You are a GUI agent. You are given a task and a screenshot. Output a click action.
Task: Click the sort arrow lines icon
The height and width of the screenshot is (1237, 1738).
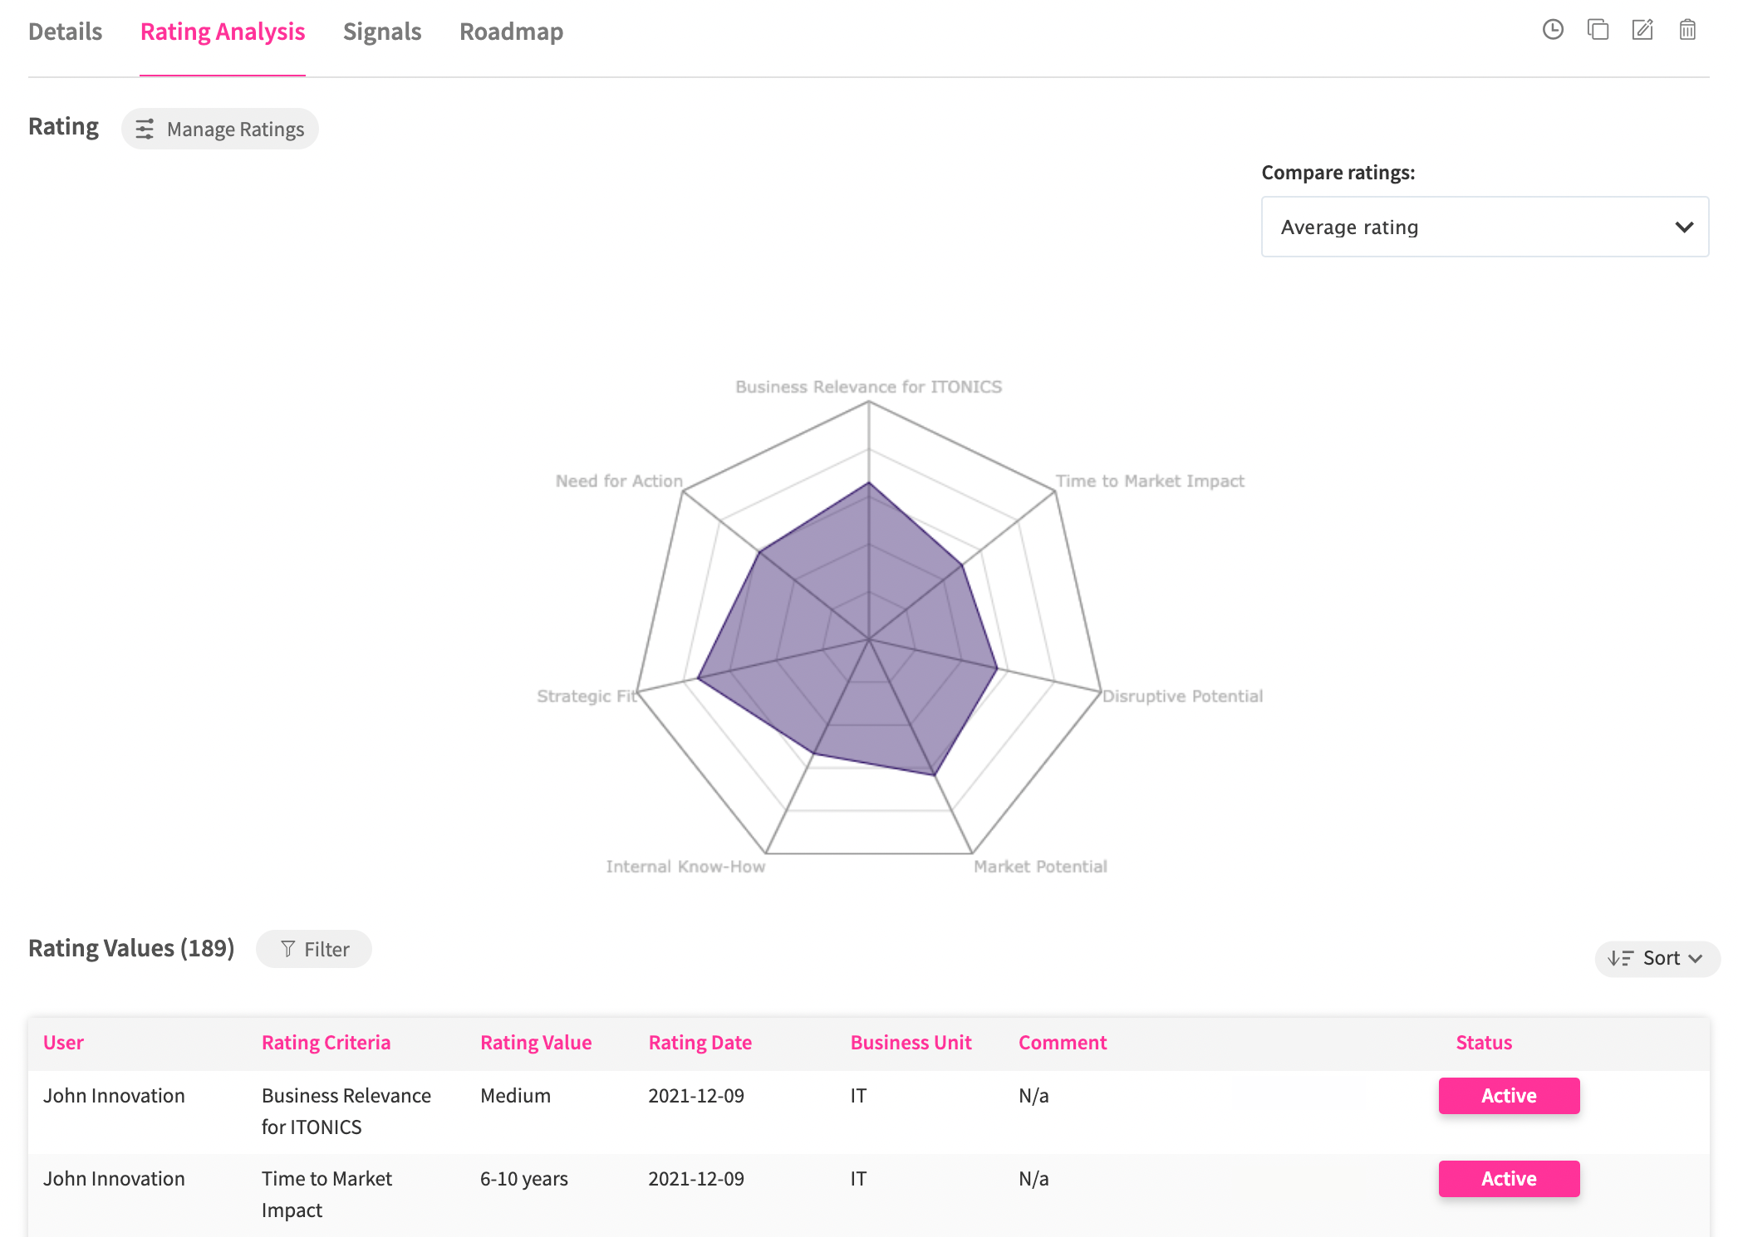pyautogui.click(x=1619, y=958)
